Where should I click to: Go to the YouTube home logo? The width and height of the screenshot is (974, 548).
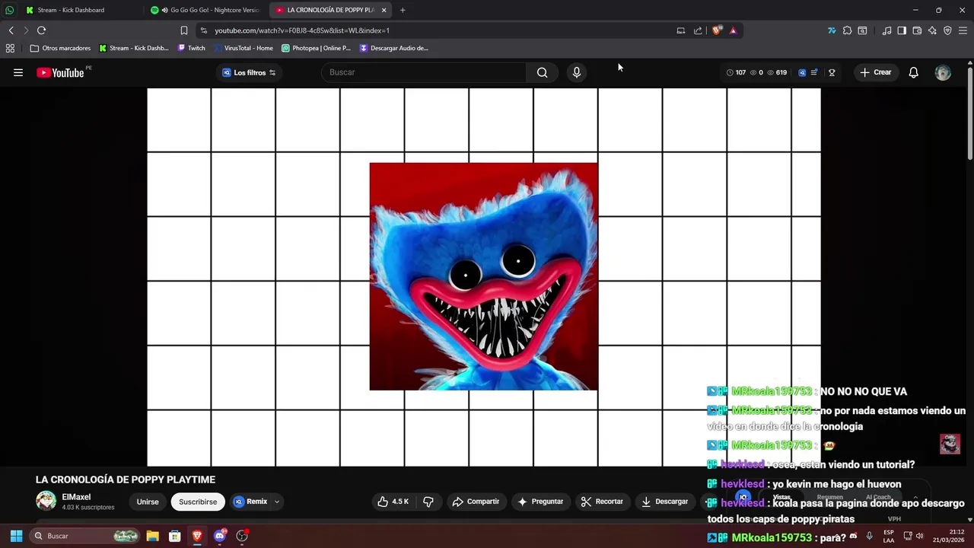point(60,73)
